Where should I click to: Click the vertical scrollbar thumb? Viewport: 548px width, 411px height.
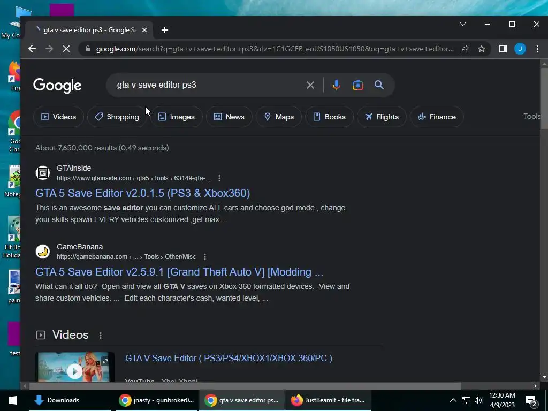pos(544,99)
